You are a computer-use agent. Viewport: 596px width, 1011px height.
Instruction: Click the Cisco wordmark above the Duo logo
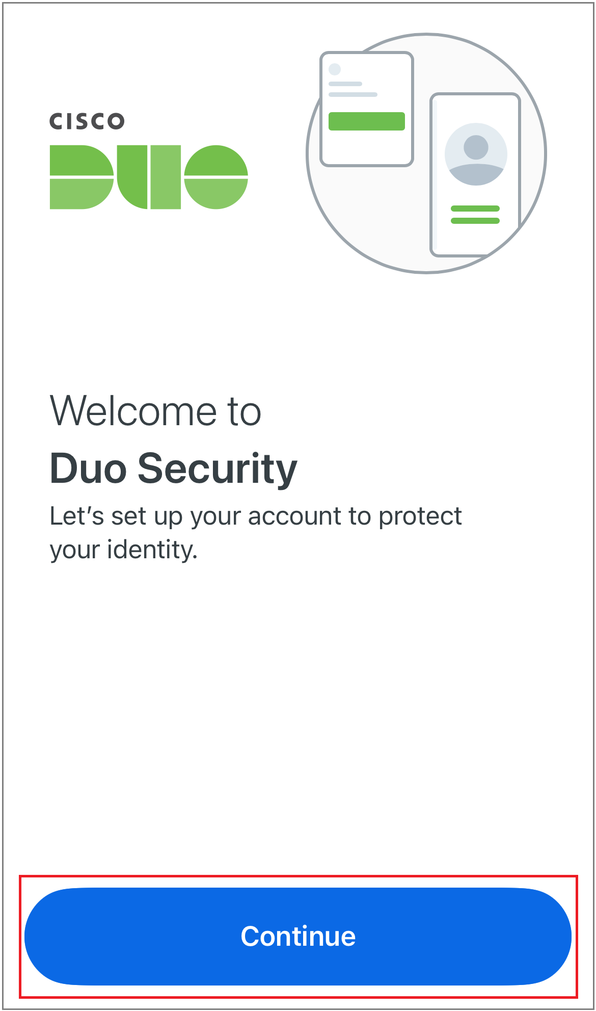[x=88, y=121]
